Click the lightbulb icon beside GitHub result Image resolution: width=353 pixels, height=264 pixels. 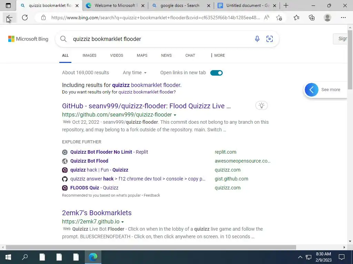[261, 106]
